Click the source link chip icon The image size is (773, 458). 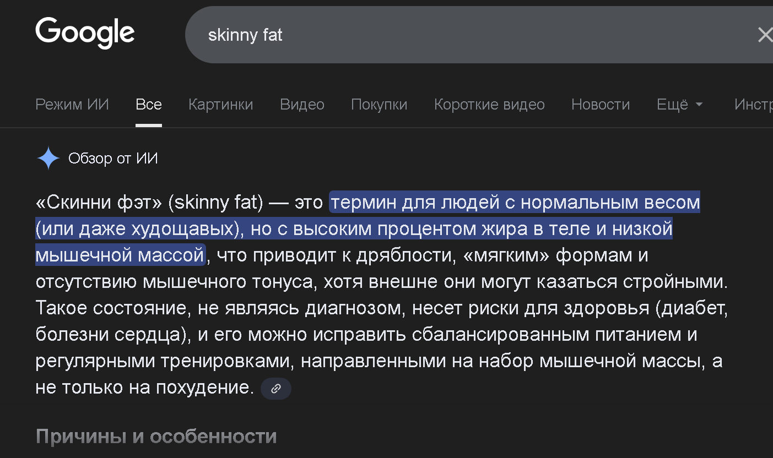point(275,389)
